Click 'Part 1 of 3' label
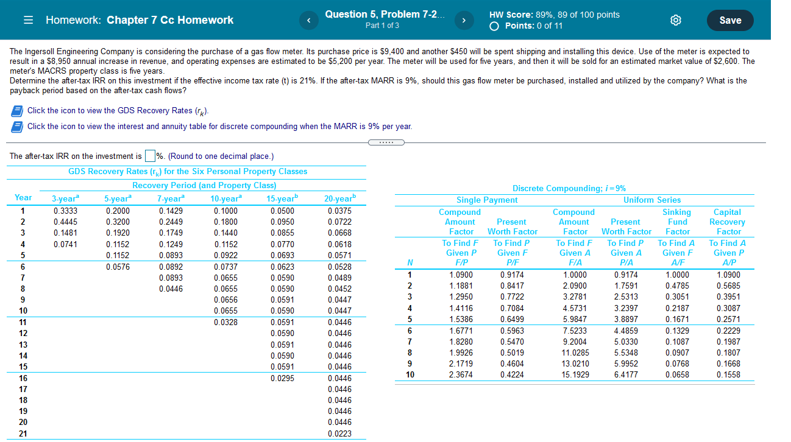 click(x=382, y=26)
